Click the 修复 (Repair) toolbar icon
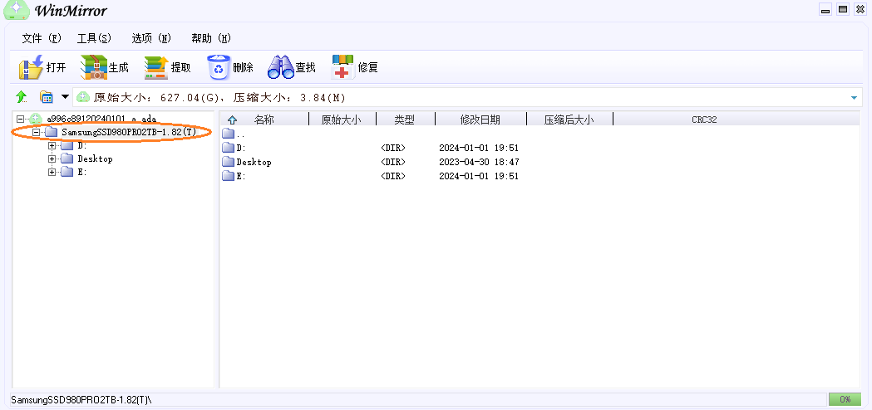Image resolution: width=872 pixels, height=410 pixels. [x=342, y=67]
